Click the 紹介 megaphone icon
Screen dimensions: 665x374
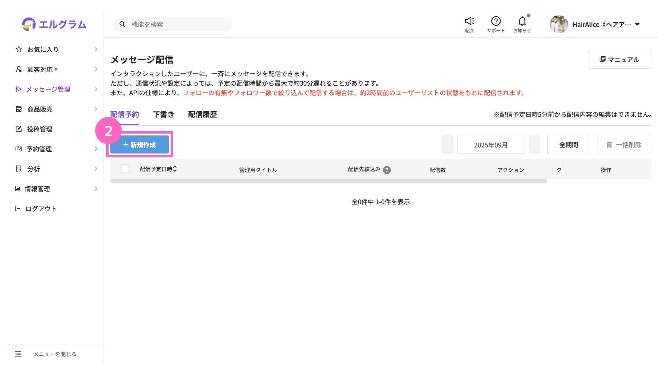(x=469, y=21)
